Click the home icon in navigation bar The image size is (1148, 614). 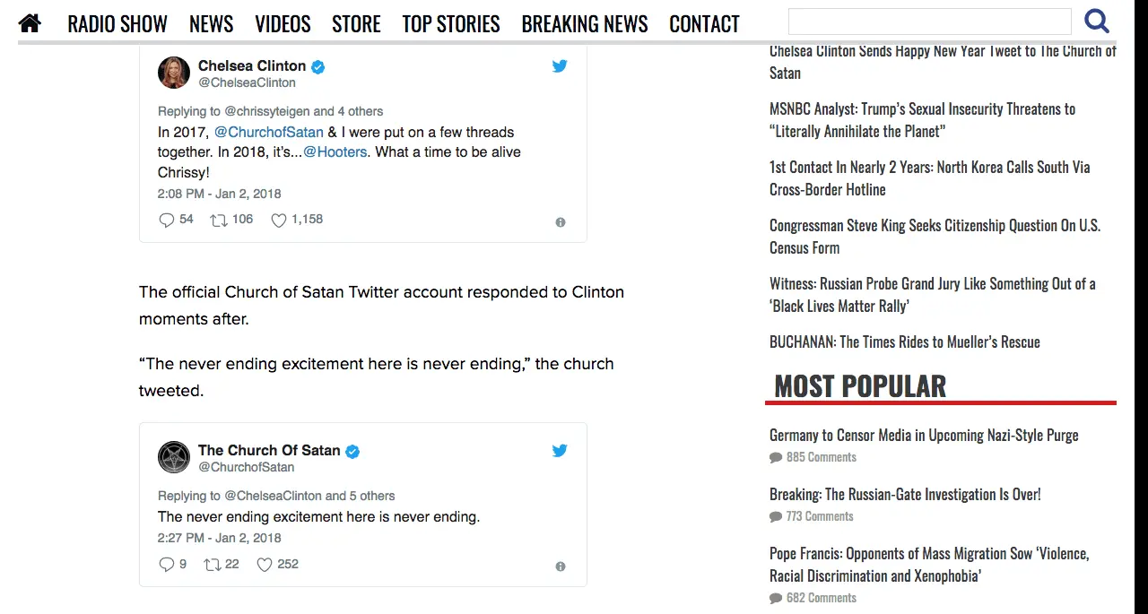coord(30,22)
